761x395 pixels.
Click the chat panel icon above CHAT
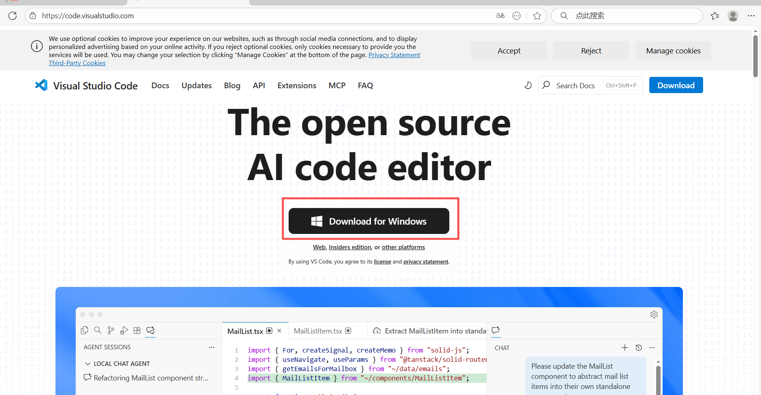pos(496,330)
